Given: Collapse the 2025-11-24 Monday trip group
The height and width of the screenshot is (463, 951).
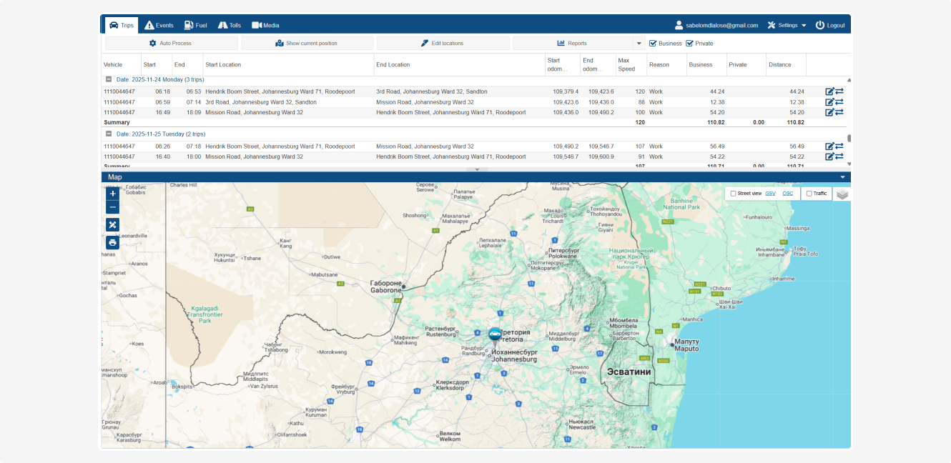Looking at the screenshot, I should (109, 79).
